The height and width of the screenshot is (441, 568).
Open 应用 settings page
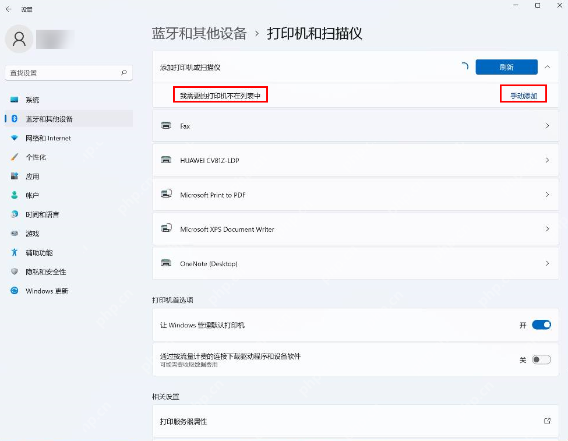point(69,177)
